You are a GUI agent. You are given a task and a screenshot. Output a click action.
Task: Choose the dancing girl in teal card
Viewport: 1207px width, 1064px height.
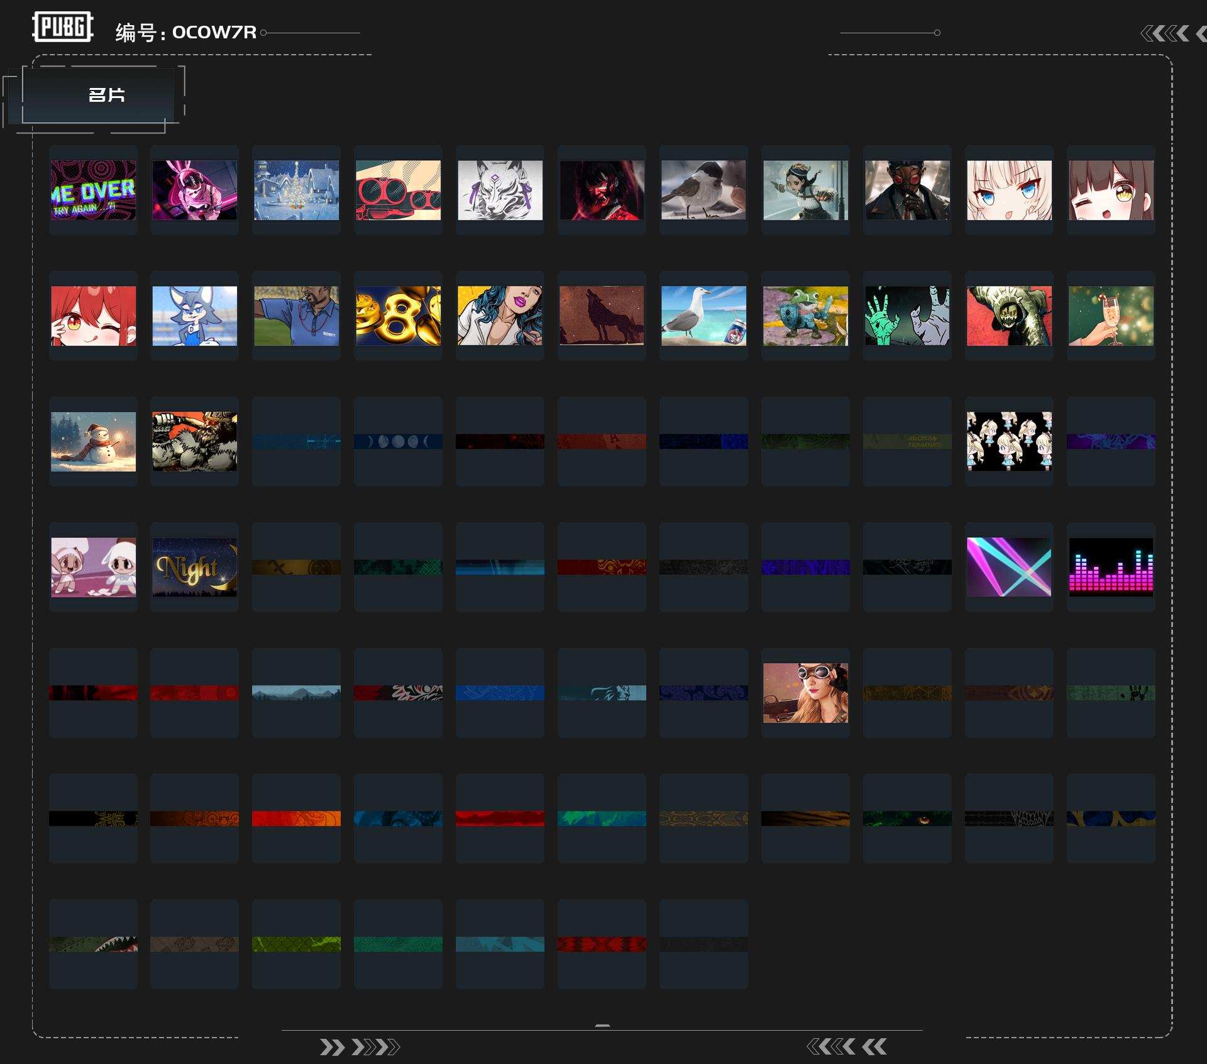tap(806, 190)
